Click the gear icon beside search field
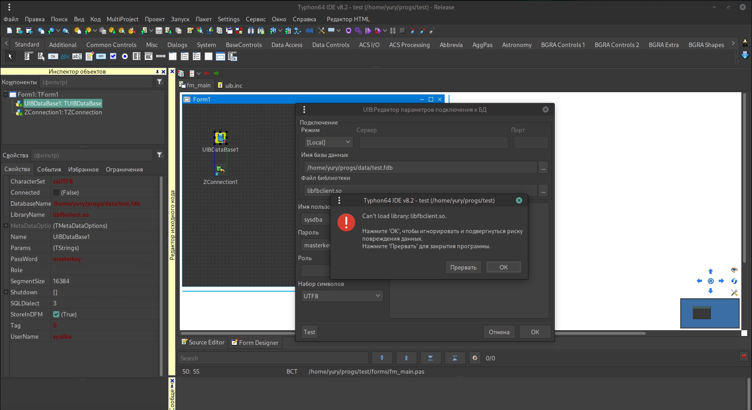The image size is (752, 410). point(475,358)
